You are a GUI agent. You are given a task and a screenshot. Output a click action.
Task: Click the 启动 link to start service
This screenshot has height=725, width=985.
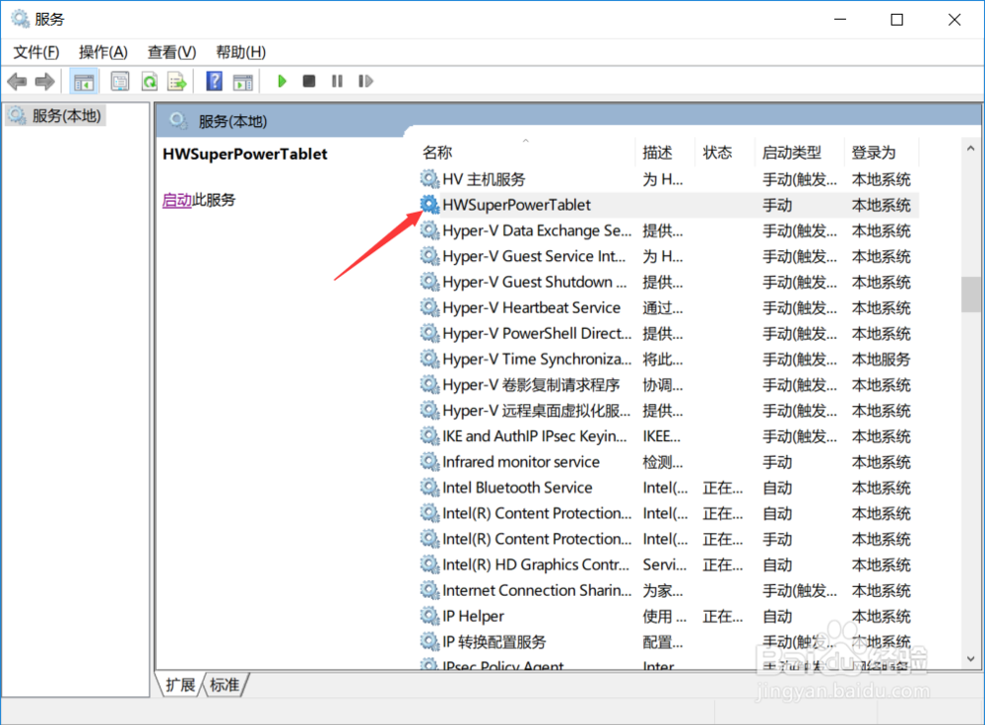[x=176, y=200]
